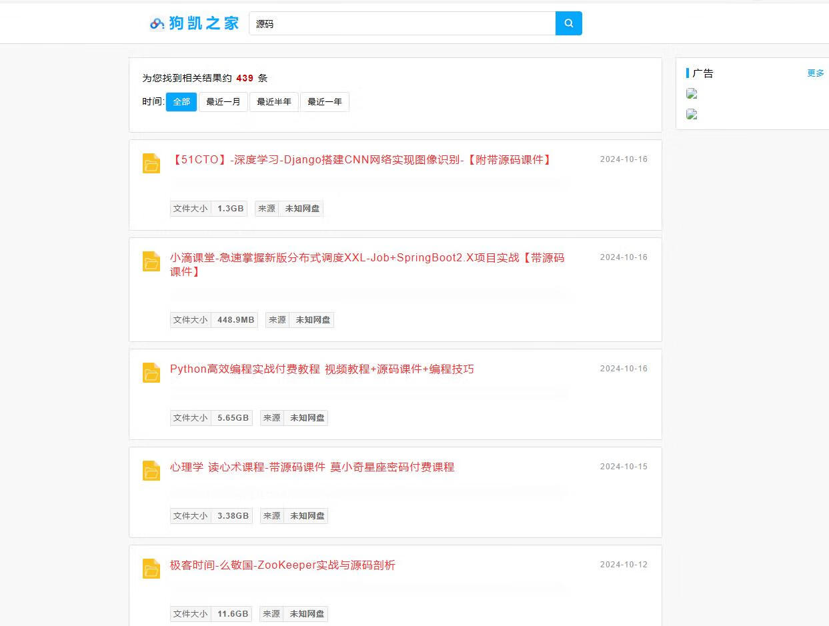Click folder icon beside Python高效编程 result
Screen dimensions: 829x626
coord(151,373)
